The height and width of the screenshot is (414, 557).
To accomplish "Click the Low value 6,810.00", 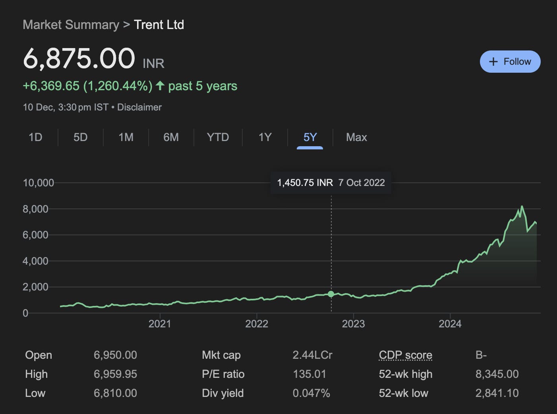I will [x=115, y=393].
